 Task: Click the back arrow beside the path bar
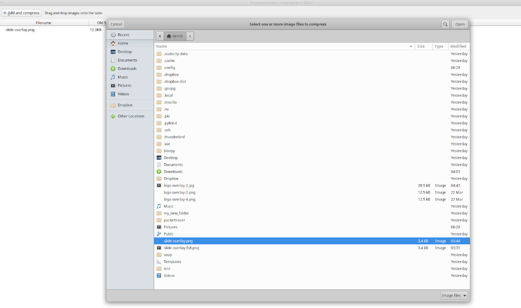point(159,36)
